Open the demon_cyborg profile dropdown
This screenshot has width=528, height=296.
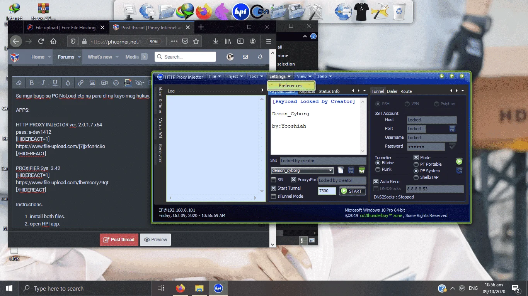(330, 170)
